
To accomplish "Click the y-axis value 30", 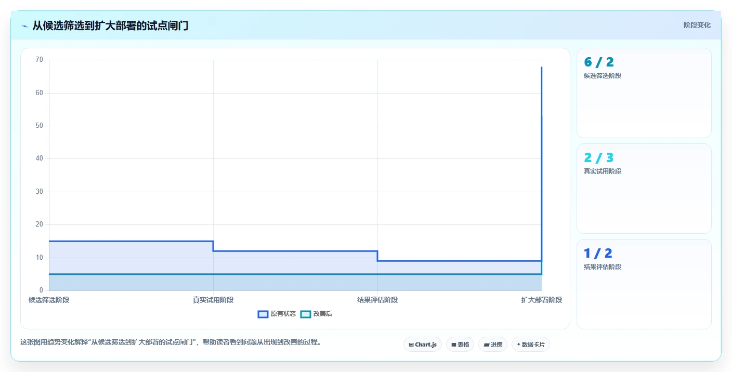I will pos(40,192).
